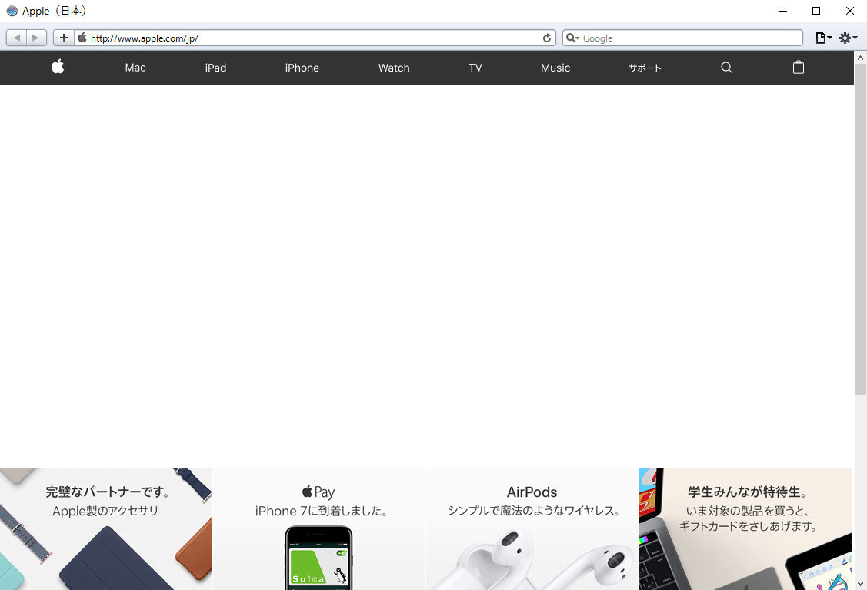
Task: Open the page icon dropdown arrow
Action: coord(829,37)
